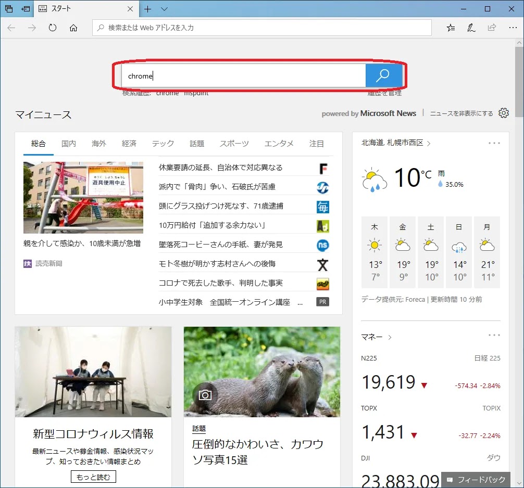The height and width of the screenshot is (488, 524).
Task: Expand location 北海道, 札幌市西区 chevron
Action: point(429,143)
